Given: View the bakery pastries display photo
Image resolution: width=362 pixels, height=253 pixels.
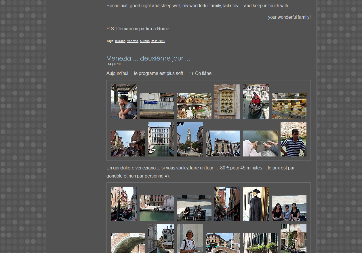Looking at the screenshot, I should click(x=194, y=106).
